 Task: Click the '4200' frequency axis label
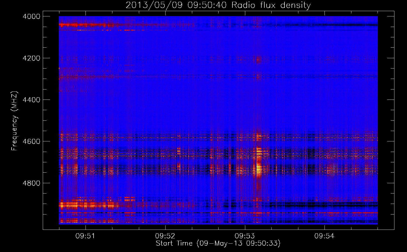pyautogui.click(x=31, y=58)
